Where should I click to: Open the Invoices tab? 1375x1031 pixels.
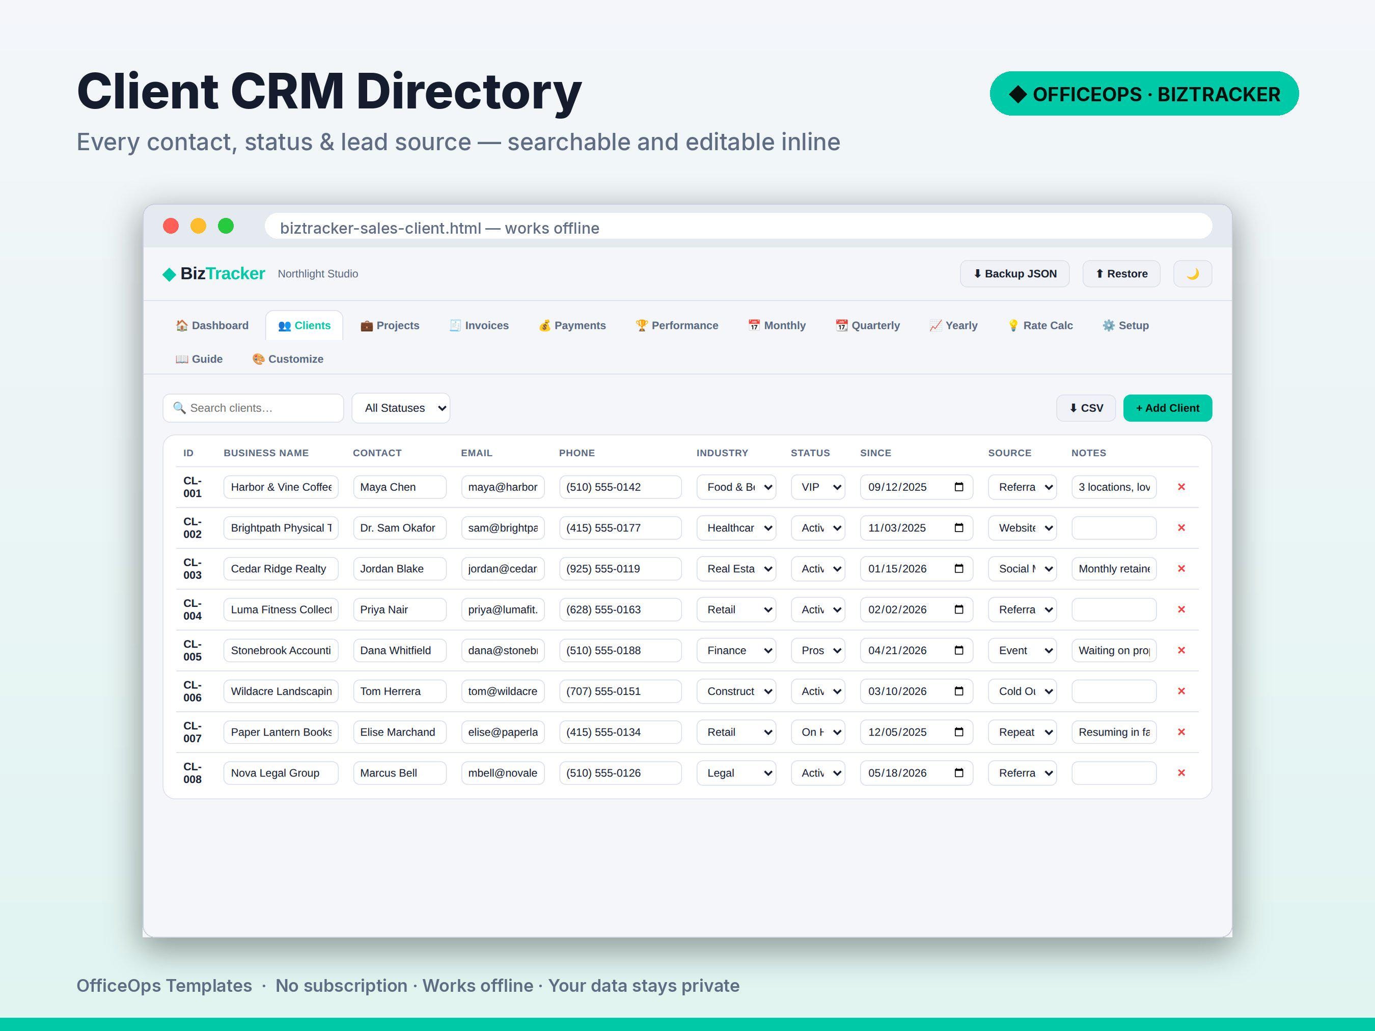479,325
